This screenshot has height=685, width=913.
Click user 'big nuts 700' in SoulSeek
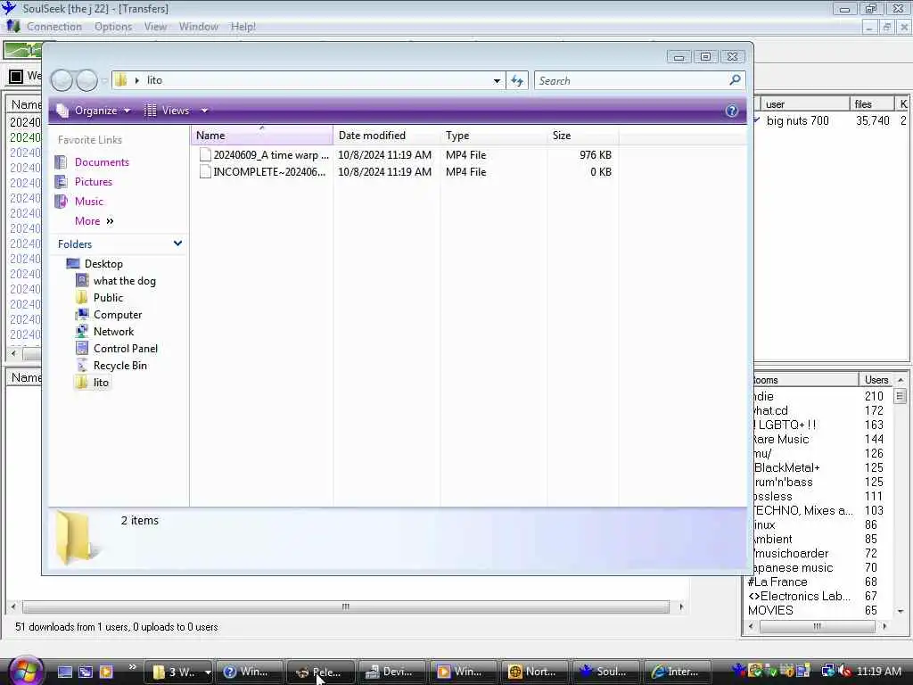[x=797, y=120]
